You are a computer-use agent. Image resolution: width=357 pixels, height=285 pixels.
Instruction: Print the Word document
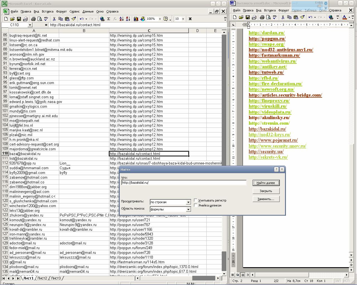pos(262,17)
